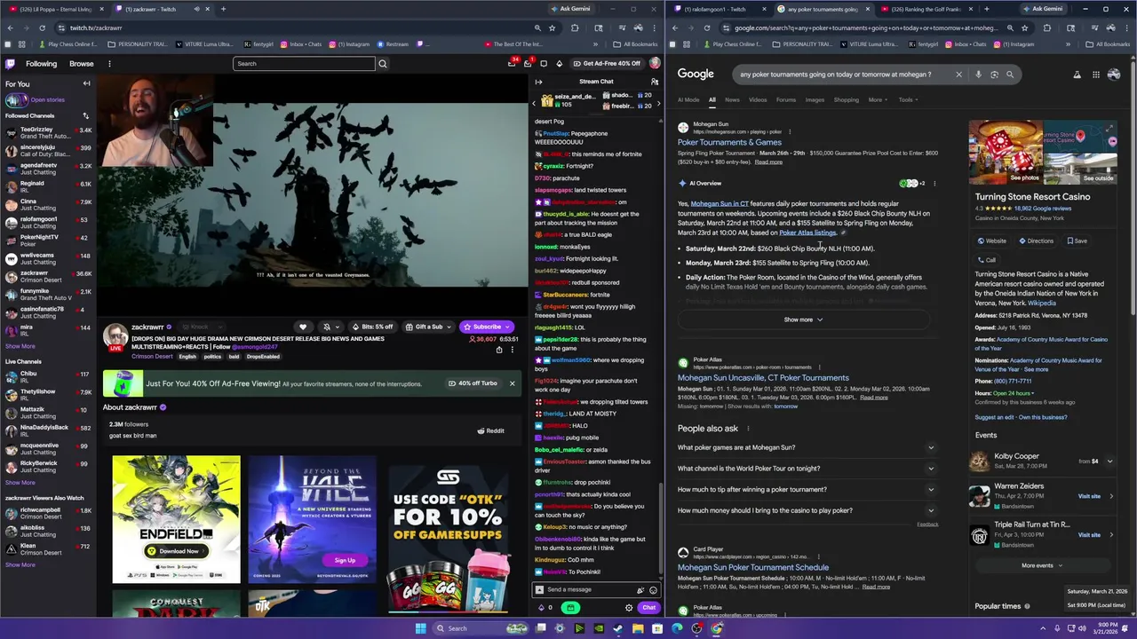Screen dimensions: 1137x639
Task: Open the Twitch Browse tab
Action: [82, 64]
